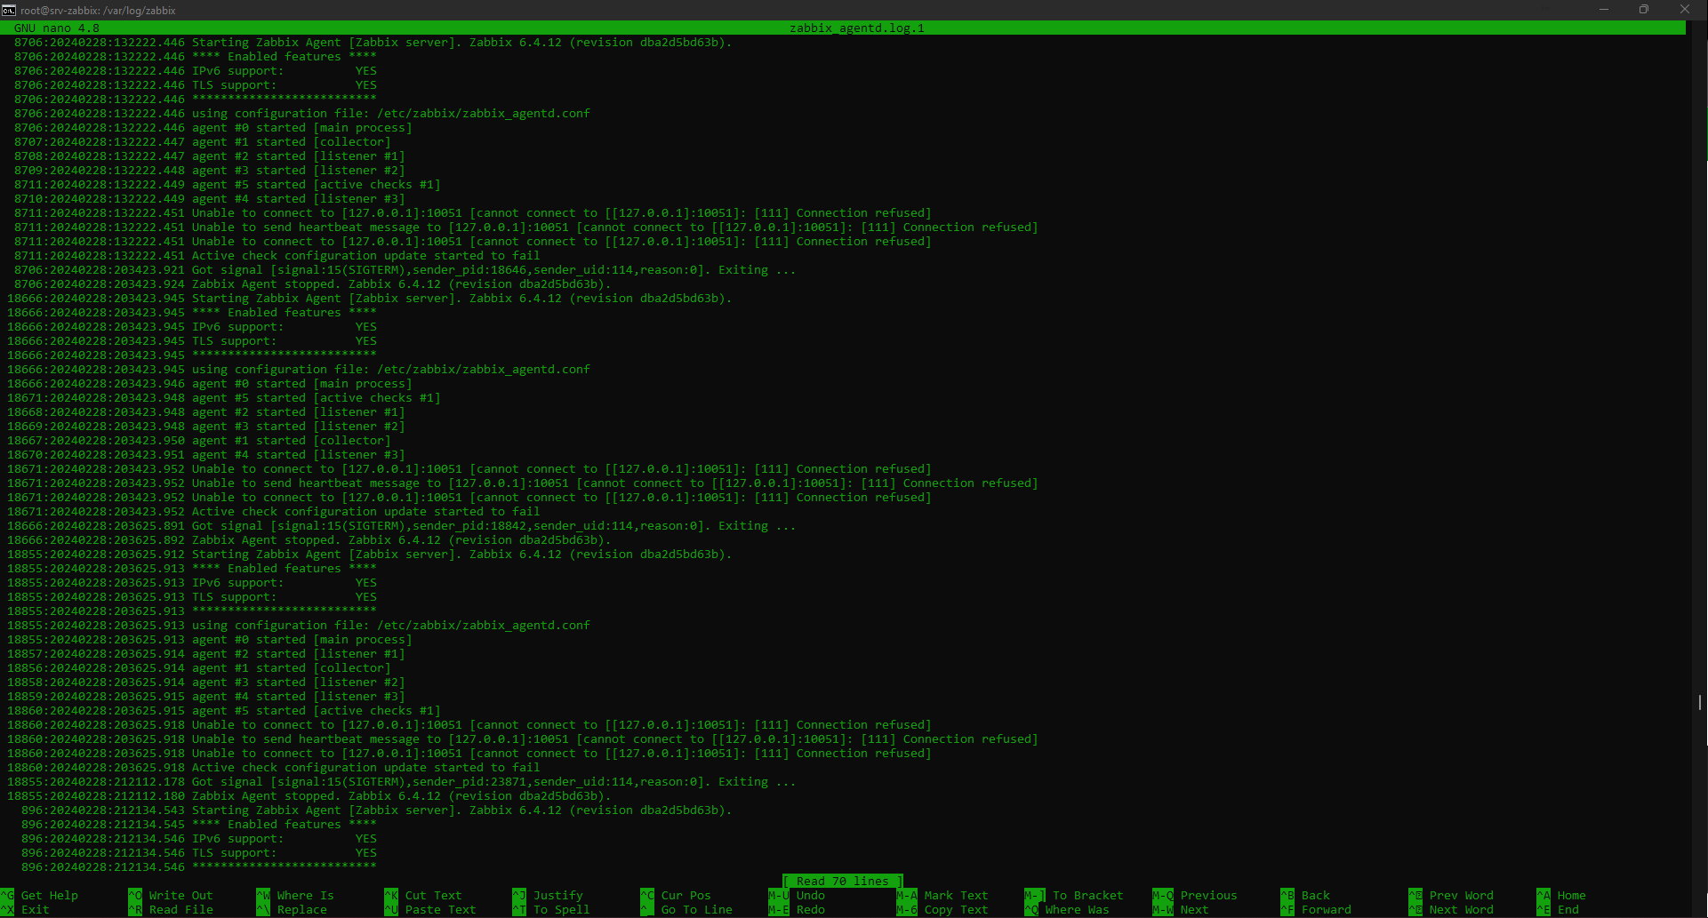The width and height of the screenshot is (1708, 918).
Task: Click the SIGTERM line with sender_pid:18842
Action: [402, 526]
